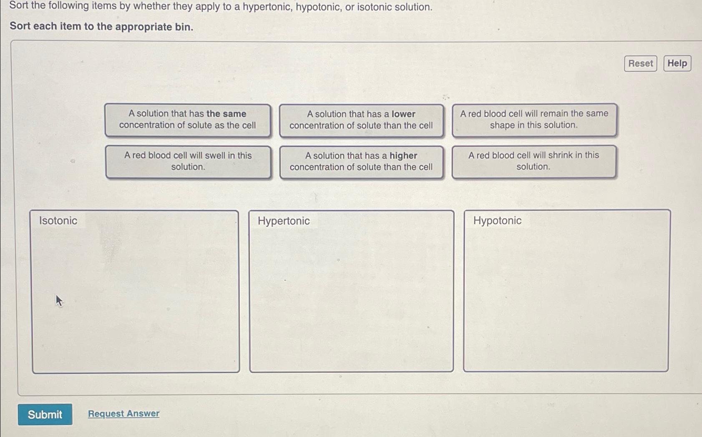Click the Reset button

(x=640, y=63)
